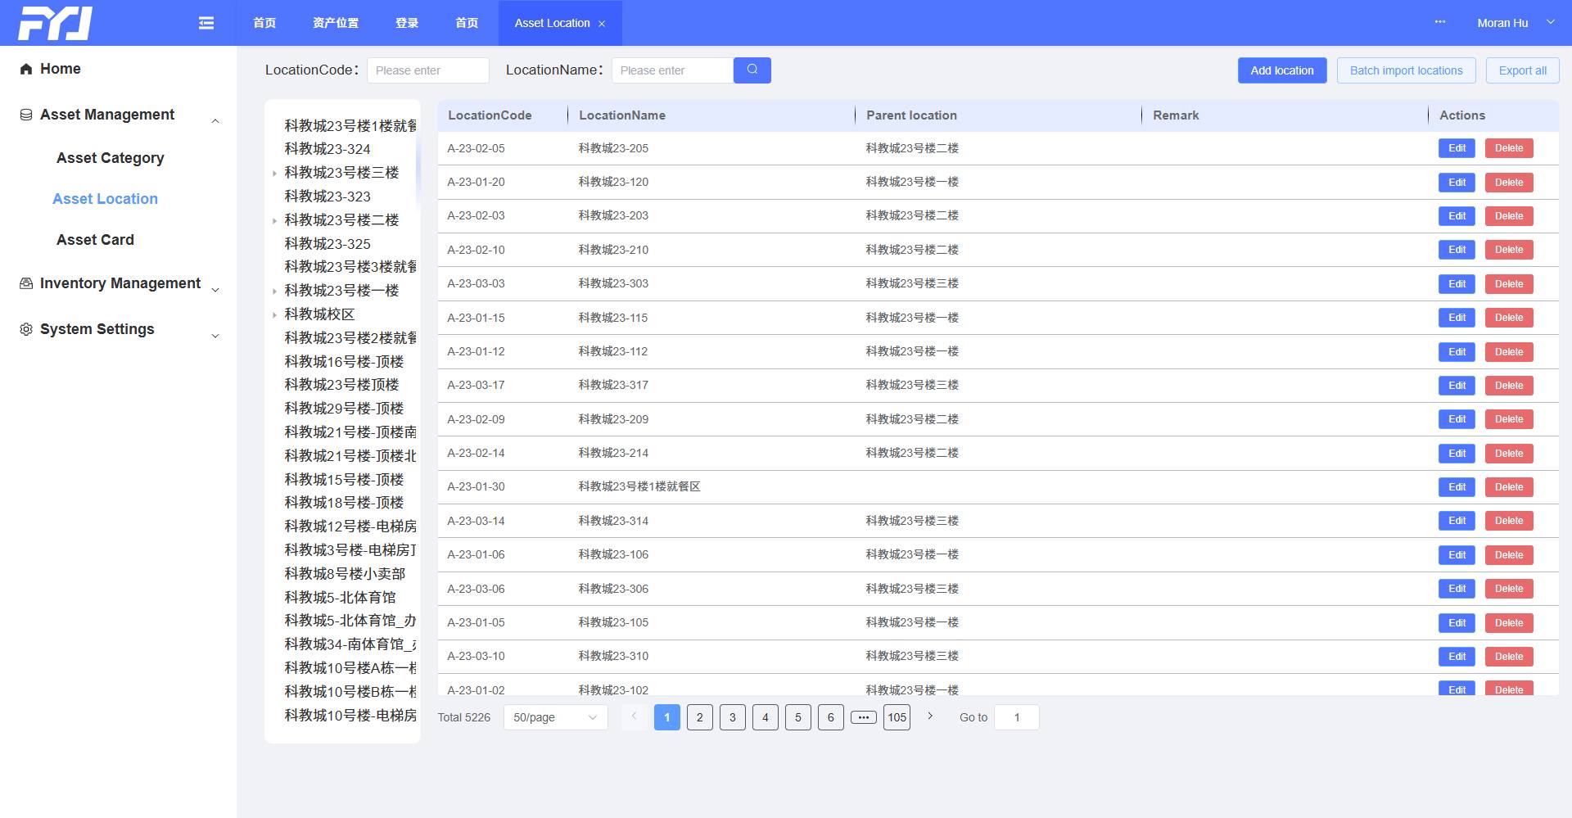Click the Go to page input field

1016,716
